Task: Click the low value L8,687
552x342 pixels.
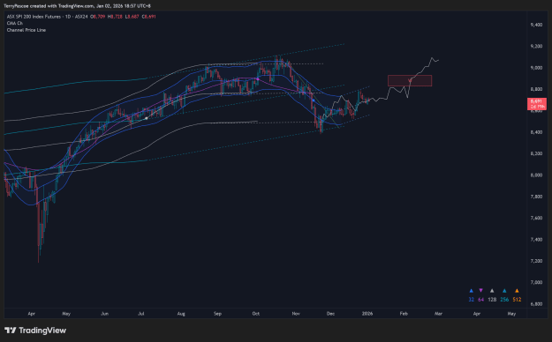Action: coord(132,17)
